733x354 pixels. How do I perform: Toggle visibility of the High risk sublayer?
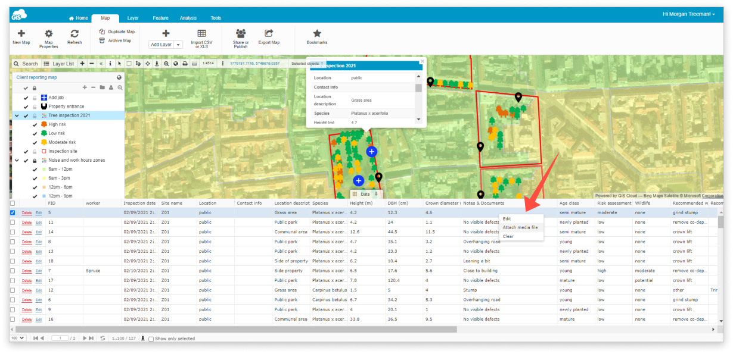34,126
